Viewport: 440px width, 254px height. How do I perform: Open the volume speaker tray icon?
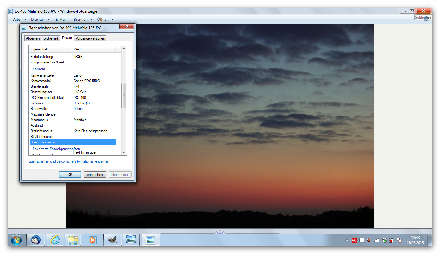(x=369, y=240)
